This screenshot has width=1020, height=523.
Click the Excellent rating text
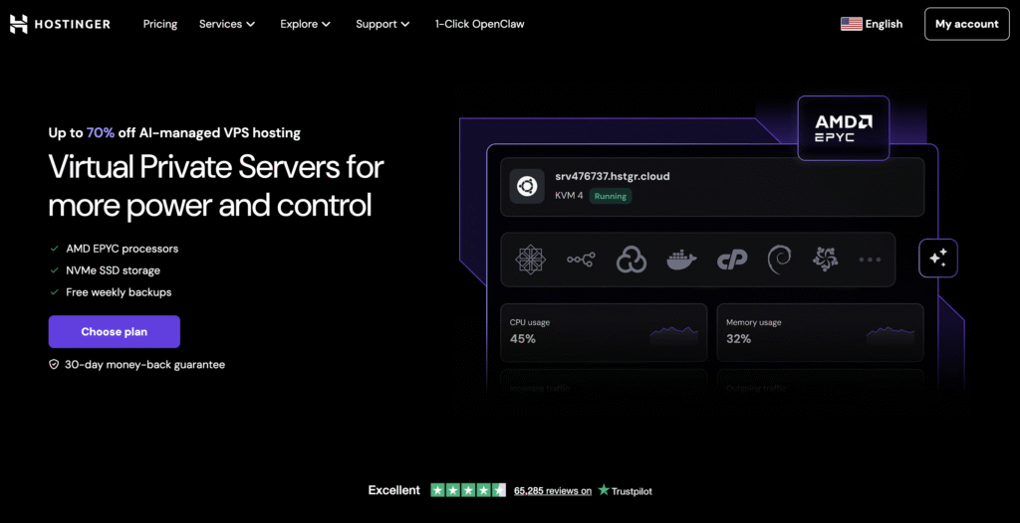[394, 490]
